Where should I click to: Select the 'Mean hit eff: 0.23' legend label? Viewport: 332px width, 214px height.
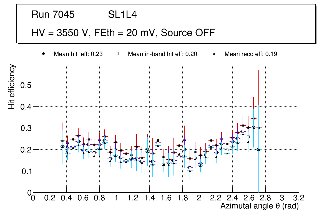pyautogui.click(x=78, y=54)
